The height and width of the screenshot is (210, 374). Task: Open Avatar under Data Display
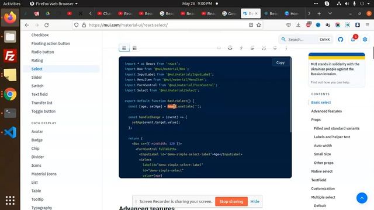click(37, 131)
